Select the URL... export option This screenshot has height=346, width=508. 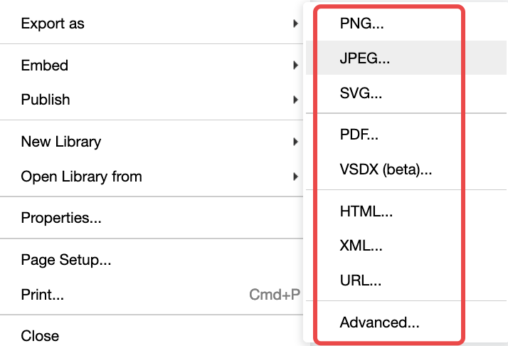coord(361,281)
